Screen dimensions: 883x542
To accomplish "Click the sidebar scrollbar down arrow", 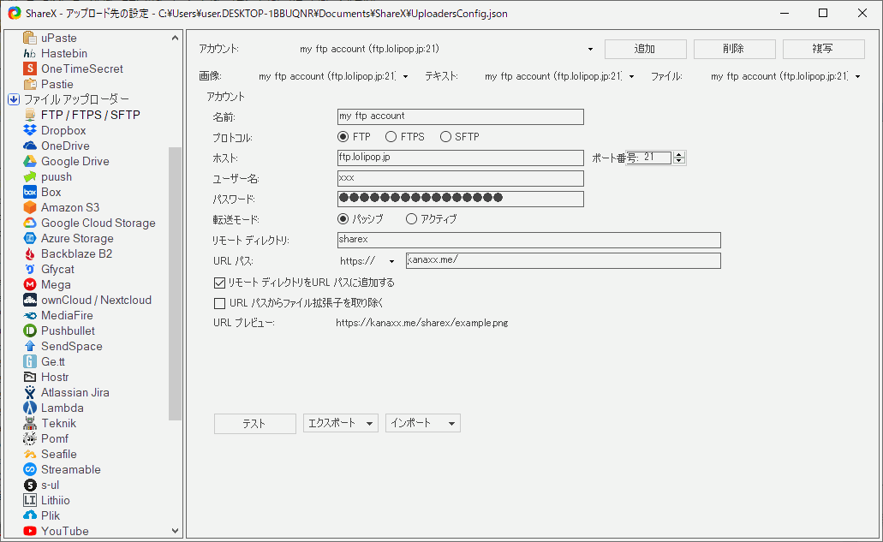I will [175, 531].
